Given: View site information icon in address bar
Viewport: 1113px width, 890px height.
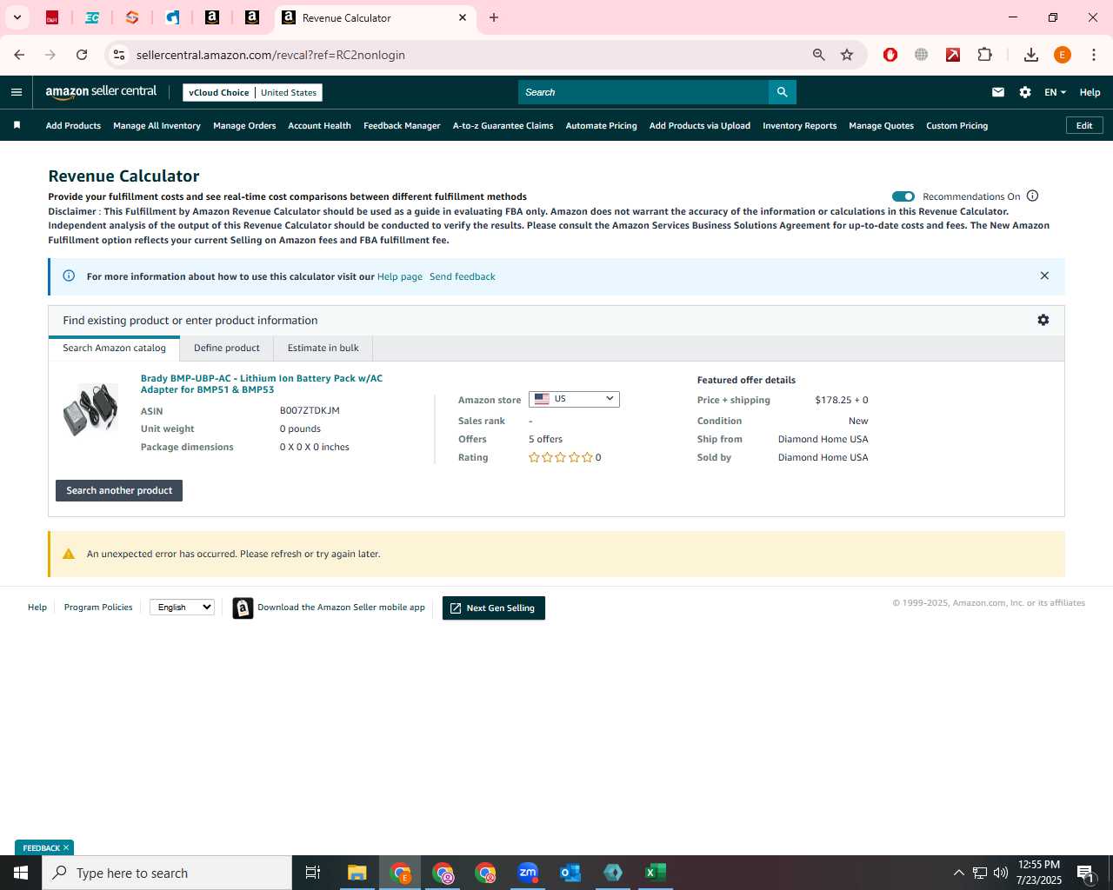Looking at the screenshot, I should (119, 55).
